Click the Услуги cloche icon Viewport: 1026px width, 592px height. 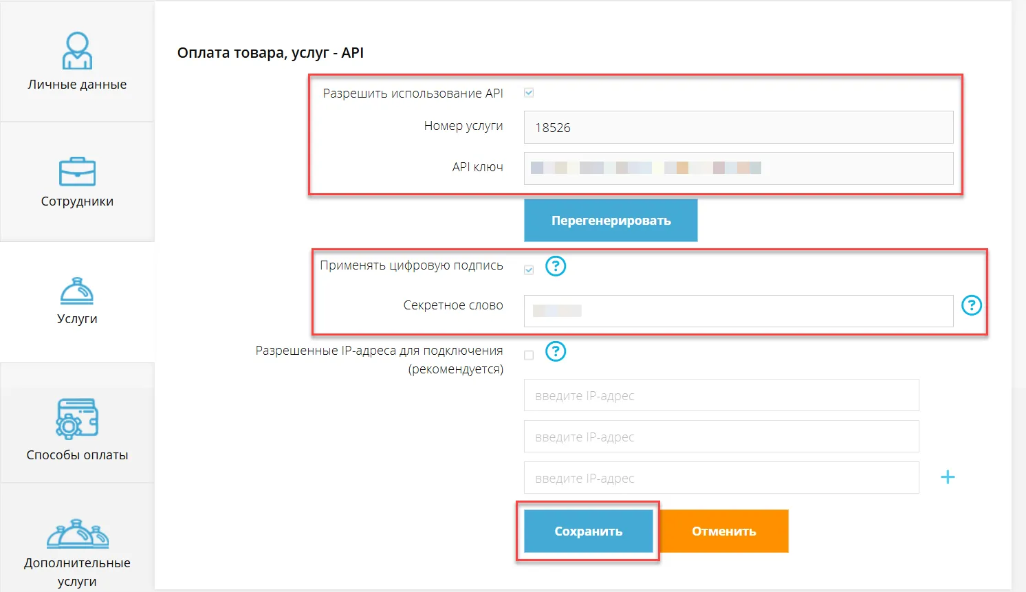click(77, 292)
